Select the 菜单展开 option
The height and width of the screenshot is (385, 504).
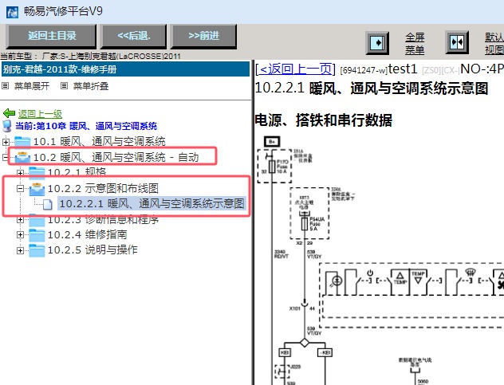(x=32, y=86)
